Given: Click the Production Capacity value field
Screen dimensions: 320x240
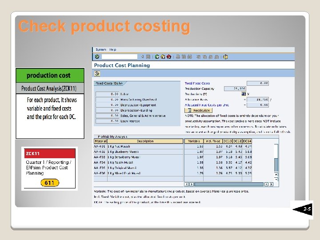Looking at the screenshot, I should click(235, 88).
